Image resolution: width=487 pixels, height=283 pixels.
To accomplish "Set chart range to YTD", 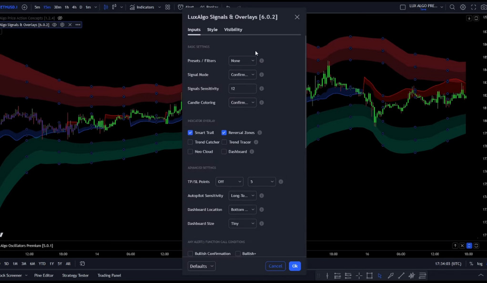I will 42,263.
